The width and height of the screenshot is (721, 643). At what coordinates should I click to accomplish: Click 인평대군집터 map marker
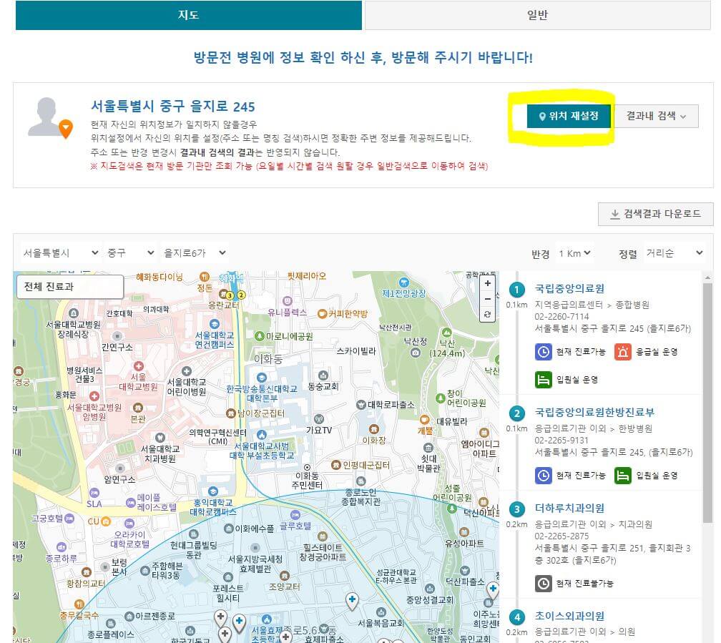[336, 465]
